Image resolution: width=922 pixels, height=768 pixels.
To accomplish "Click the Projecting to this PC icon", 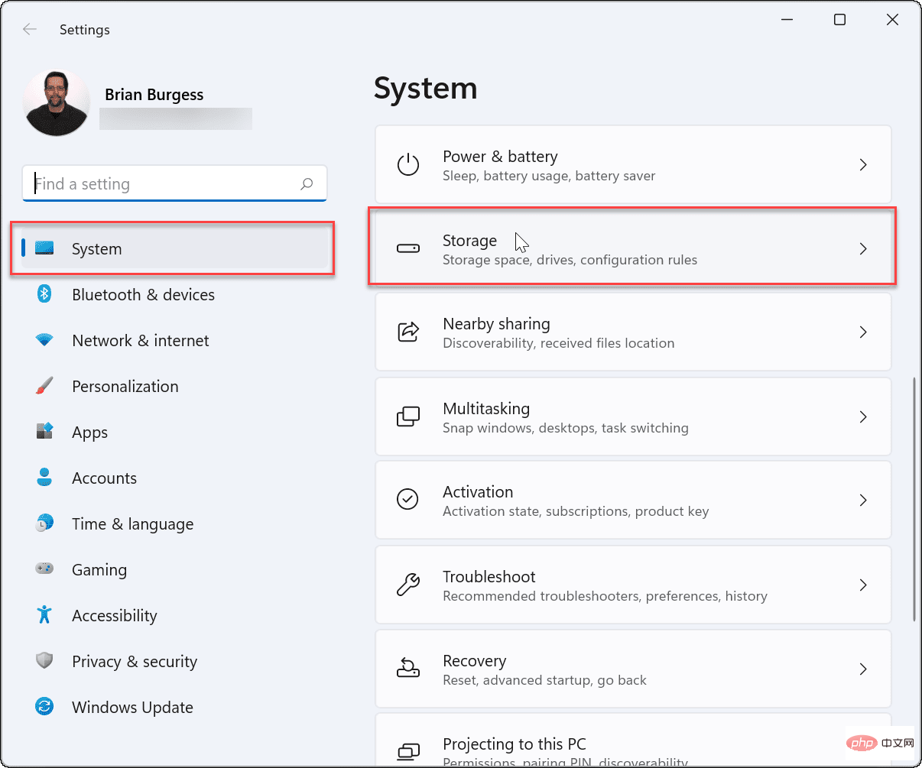I will point(408,751).
